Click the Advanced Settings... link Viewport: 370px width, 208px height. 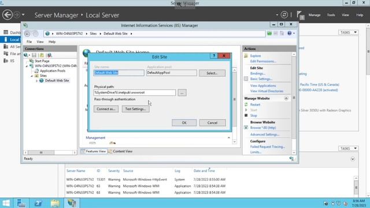click(x=265, y=135)
